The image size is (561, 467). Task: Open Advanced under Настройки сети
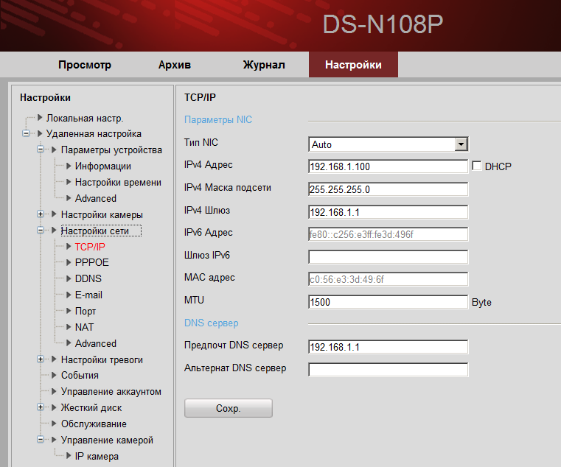pos(96,343)
